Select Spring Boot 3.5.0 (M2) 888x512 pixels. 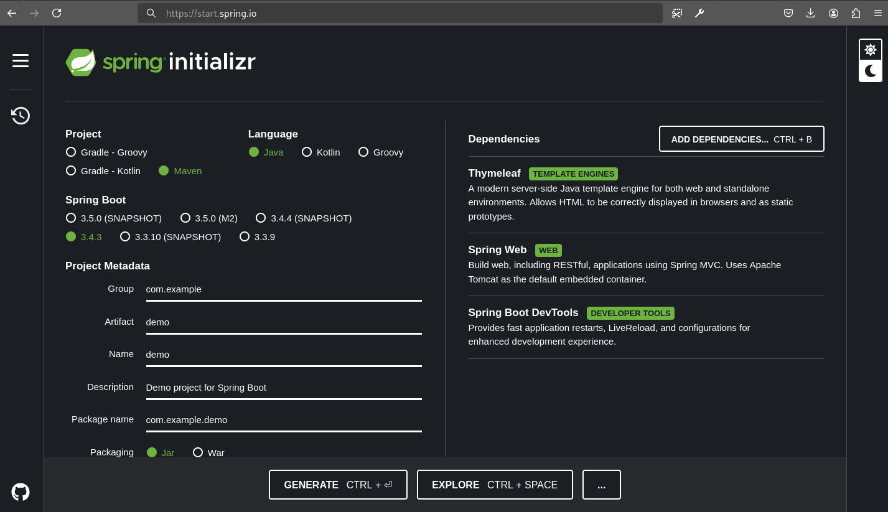click(209, 218)
